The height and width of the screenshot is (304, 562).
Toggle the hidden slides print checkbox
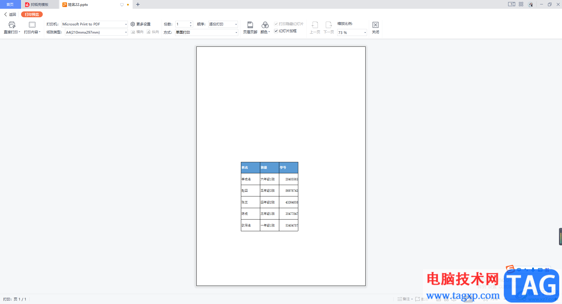[276, 24]
